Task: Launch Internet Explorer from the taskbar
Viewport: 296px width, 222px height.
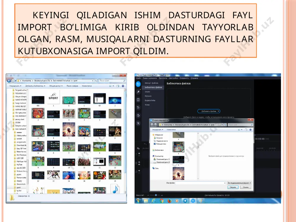Action: tap(154, 201)
